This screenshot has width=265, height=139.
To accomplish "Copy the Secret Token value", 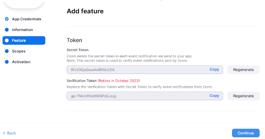I will (214, 69).
